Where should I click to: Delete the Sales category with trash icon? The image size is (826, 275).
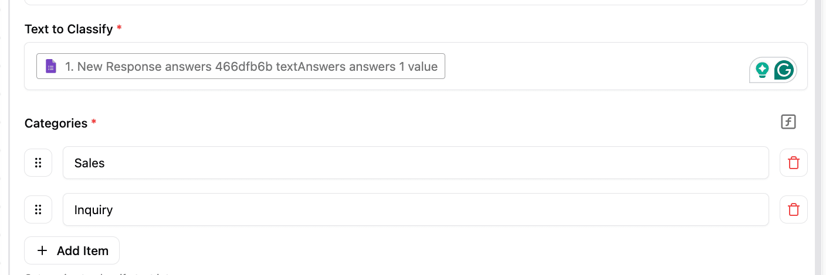pos(793,163)
